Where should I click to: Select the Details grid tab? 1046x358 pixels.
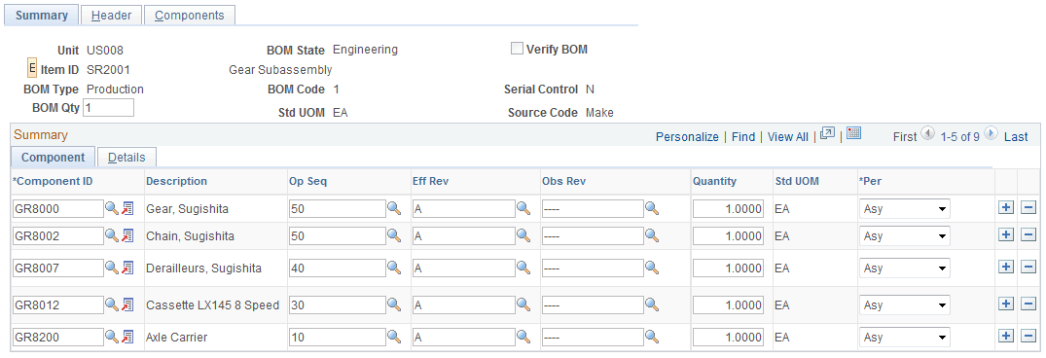(126, 158)
